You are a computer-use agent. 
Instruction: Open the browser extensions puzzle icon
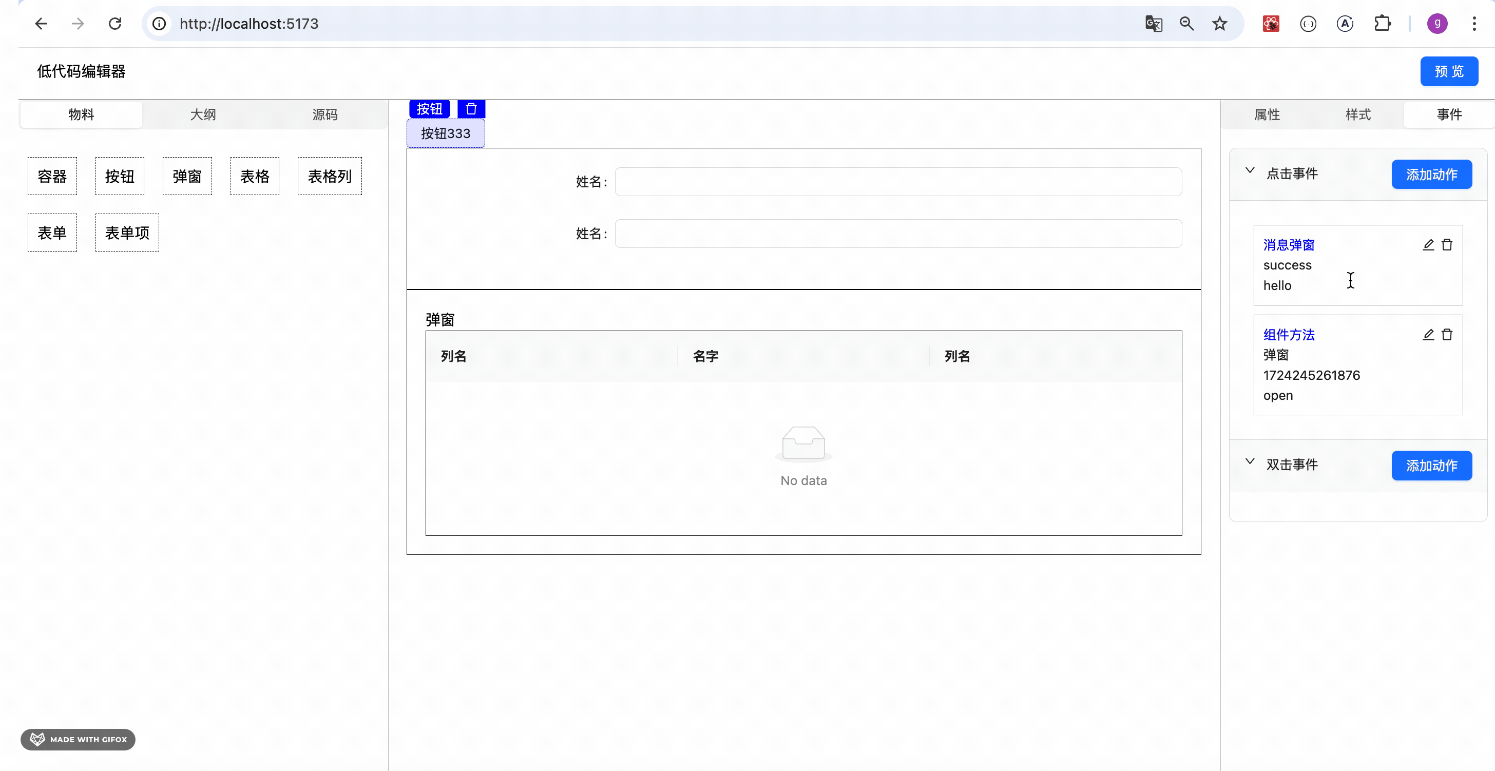[x=1383, y=24]
